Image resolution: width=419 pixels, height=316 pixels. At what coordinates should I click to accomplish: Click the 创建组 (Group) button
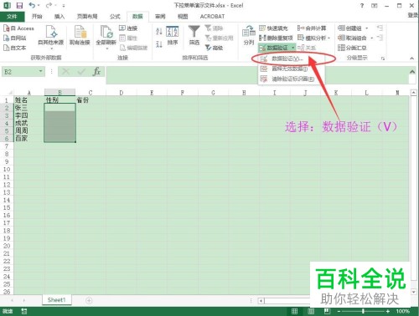click(x=349, y=28)
